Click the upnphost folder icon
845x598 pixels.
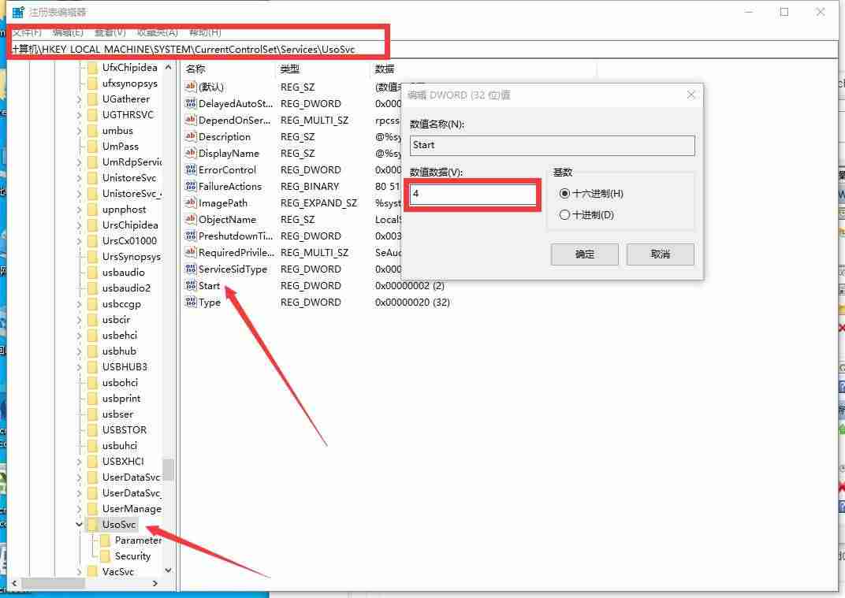pos(92,209)
